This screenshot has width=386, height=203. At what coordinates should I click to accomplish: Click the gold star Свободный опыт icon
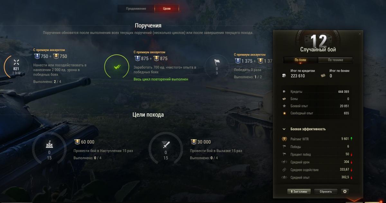[x=284, y=113]
